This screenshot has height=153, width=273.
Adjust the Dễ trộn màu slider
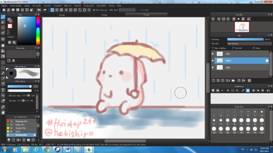click(26, 96)
